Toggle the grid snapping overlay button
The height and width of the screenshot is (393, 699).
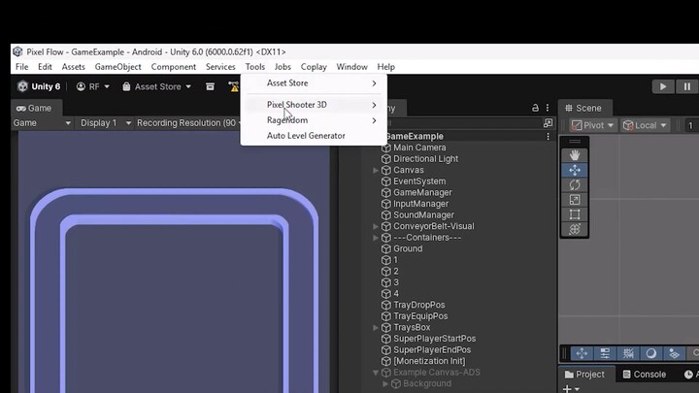click(628, 353)
